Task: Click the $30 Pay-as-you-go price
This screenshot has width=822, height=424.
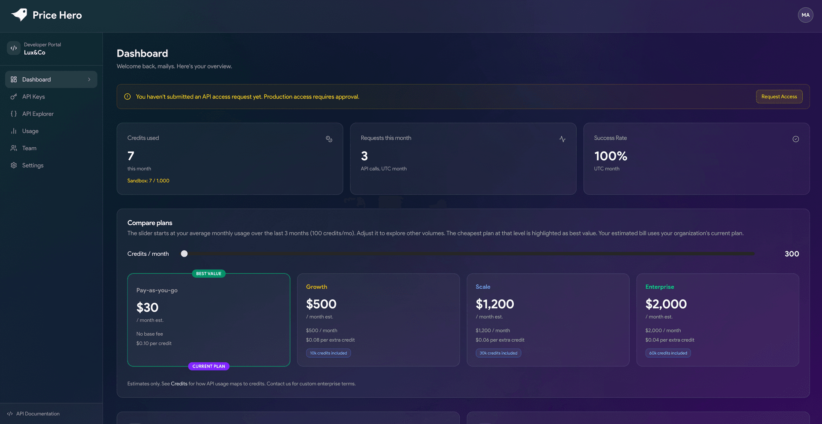Action: coord(147,308)
